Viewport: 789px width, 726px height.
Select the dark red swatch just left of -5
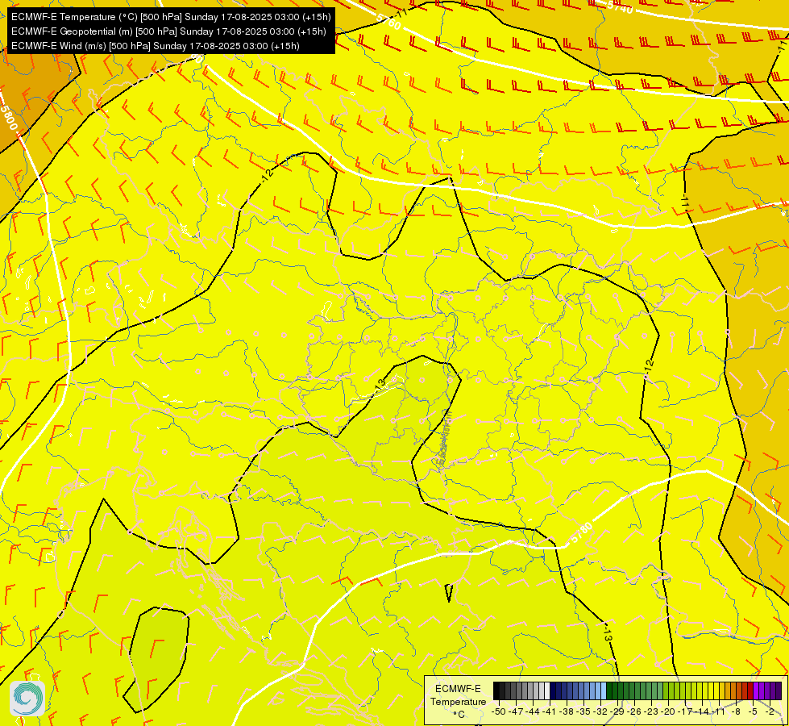click(750, 691)
